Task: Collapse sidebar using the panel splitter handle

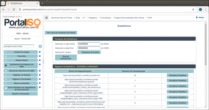Action: pos(43,61)
